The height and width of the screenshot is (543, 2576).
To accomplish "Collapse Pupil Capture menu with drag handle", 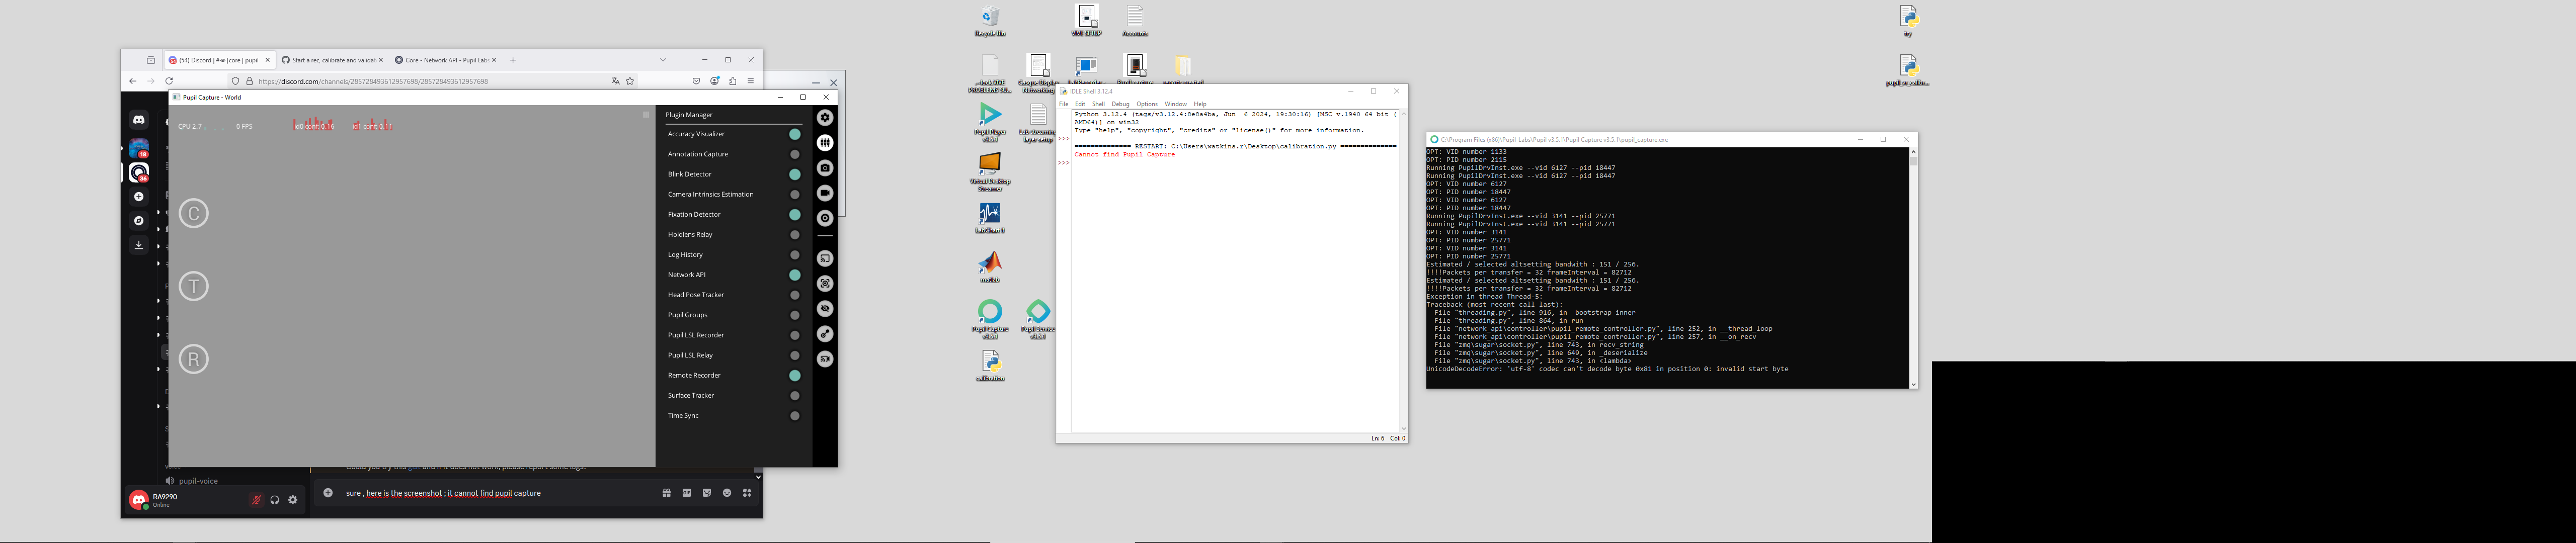I will pyautogui.click(x=646, y=115).
